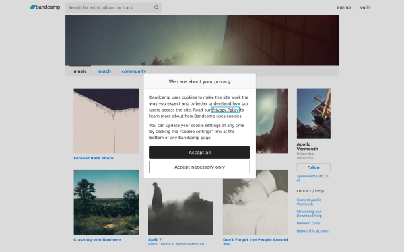Visit the apollovermouth.com website link
404x252 pixels.
click(312, 178)
